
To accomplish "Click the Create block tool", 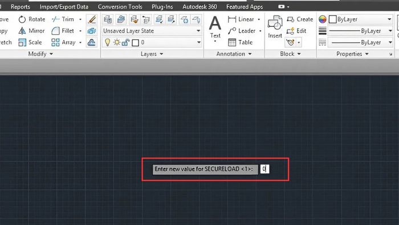I will [300, 19].
